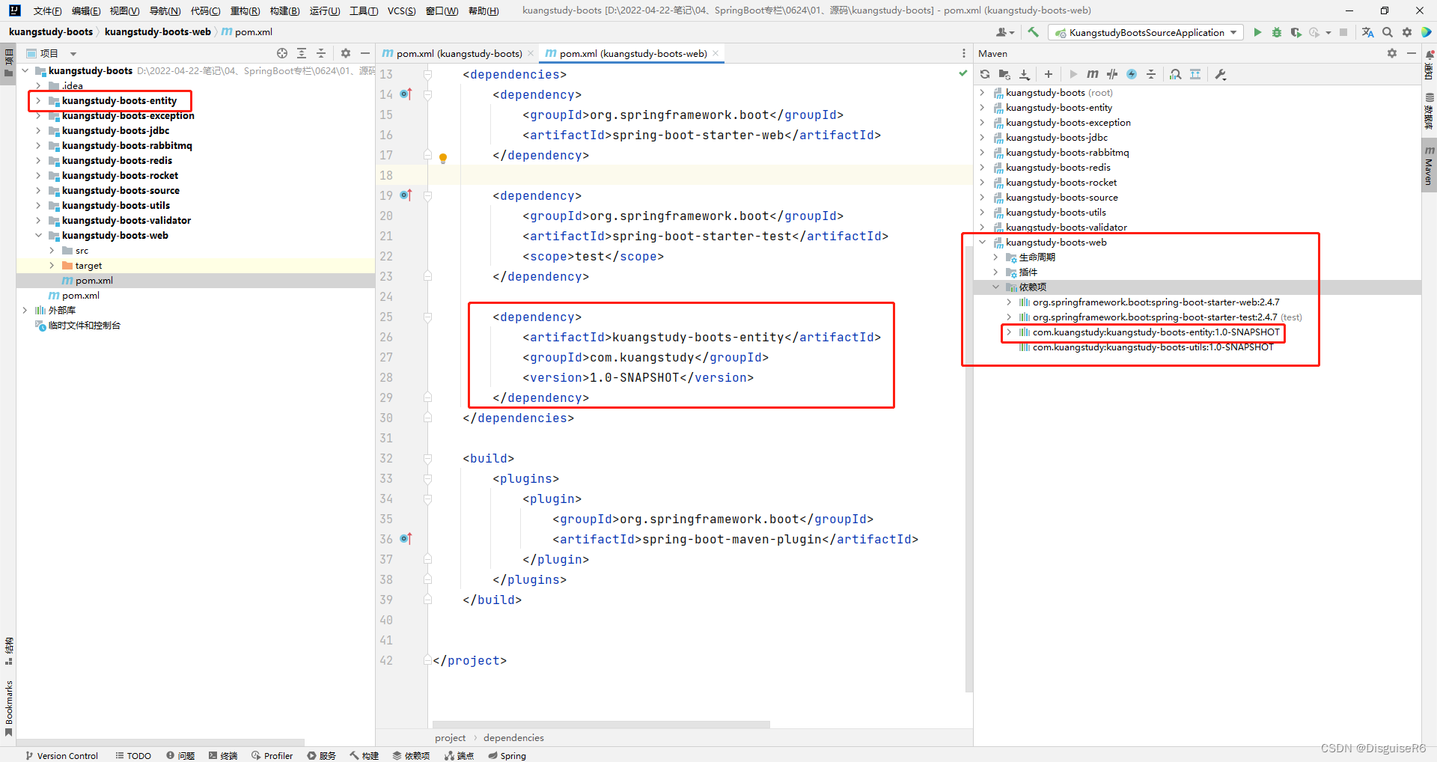Image resolution: width=1437 pixels, height=762 pixels.
Task: Open 文件(F) menu
Action: click(47, 10)
